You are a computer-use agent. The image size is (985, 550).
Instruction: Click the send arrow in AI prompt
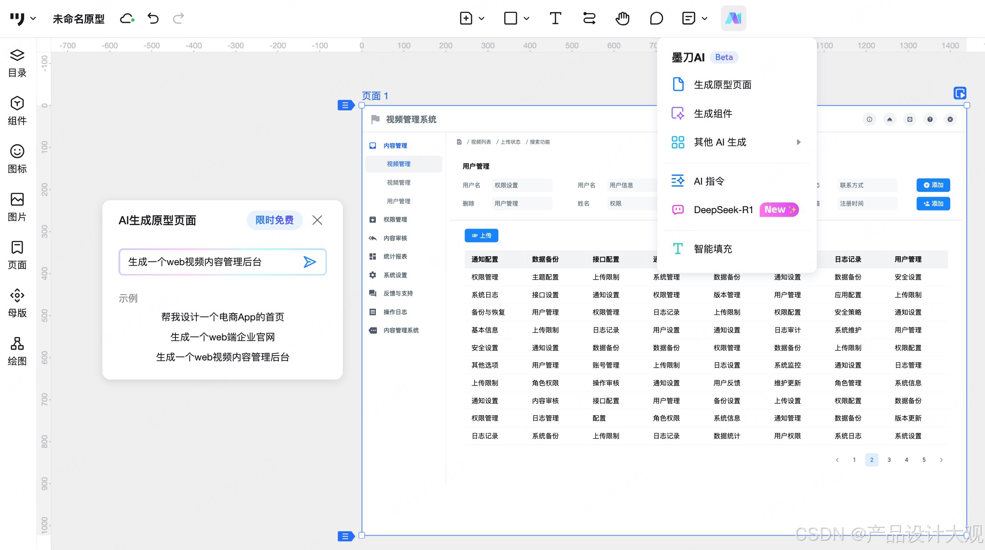click(309, 262)
